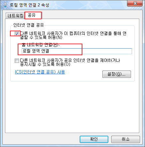Close the 로컬 영역 연결 2 속성 dialog
Screen dimensions: 145x147
point(135,3)
